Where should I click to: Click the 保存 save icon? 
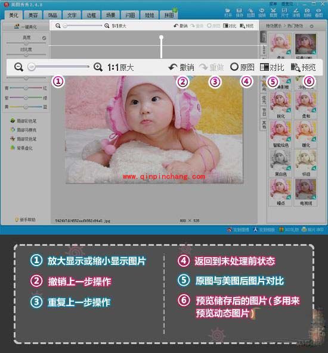[239, 13]
